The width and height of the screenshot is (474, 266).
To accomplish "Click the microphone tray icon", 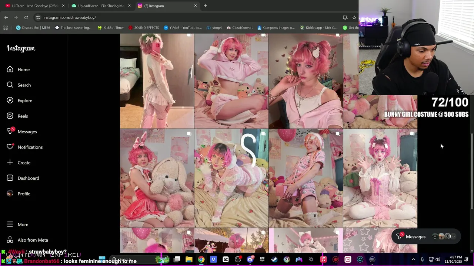I will 422,259.
